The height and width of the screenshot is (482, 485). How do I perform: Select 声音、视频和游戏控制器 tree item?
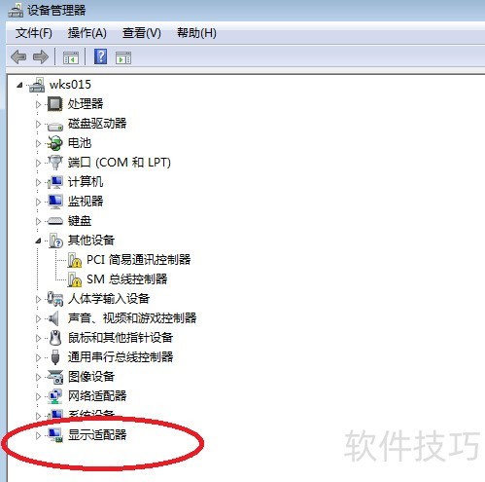click(x=132, y=318)
